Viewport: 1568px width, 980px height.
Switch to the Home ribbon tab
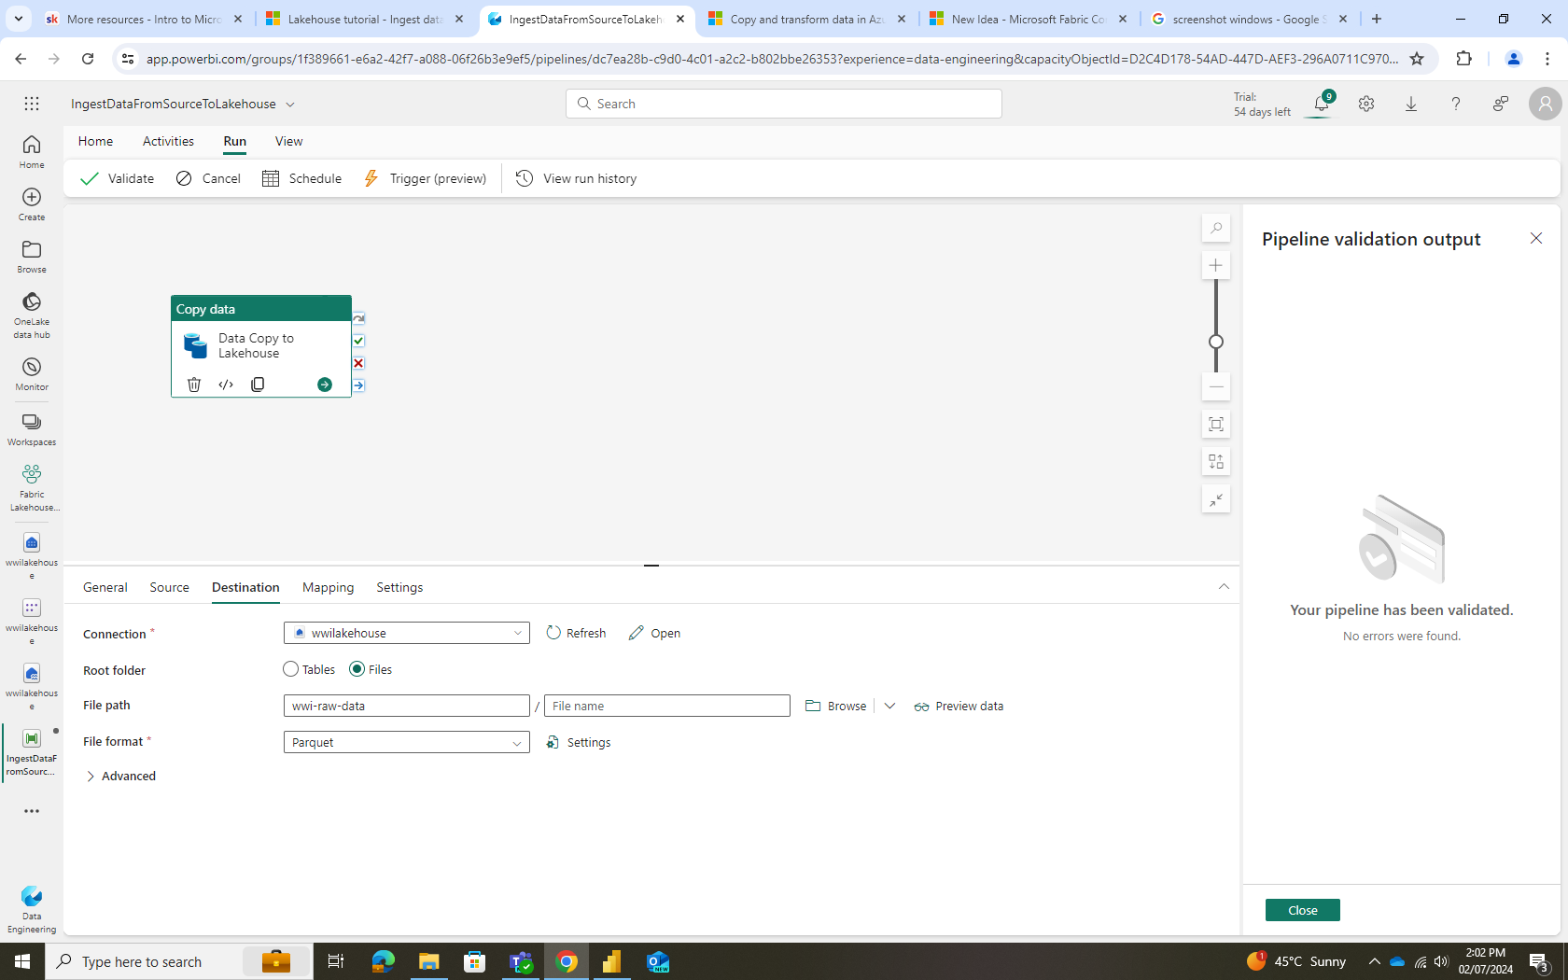96,141
